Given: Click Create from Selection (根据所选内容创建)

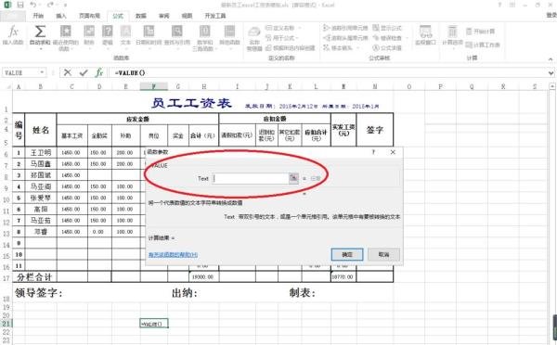Looking at the screenshot, I should (291, 47).
